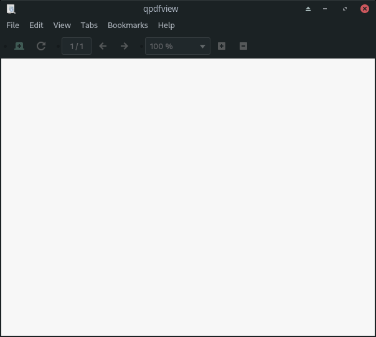This screenshot has height=337, width=376.
Task: Close the qpdfview window
Action: click(365, 9)
